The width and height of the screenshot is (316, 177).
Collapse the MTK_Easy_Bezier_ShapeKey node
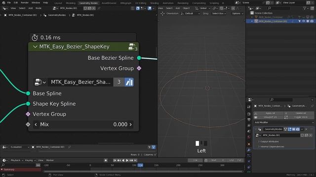tap(35, 47)
